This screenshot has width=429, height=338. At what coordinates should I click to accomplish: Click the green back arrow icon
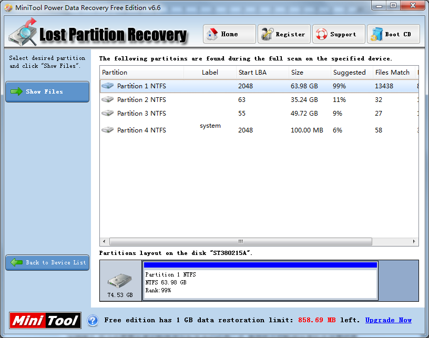click(x=16, y=262)
